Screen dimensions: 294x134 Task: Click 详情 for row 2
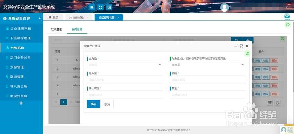(x=257, y=69)
